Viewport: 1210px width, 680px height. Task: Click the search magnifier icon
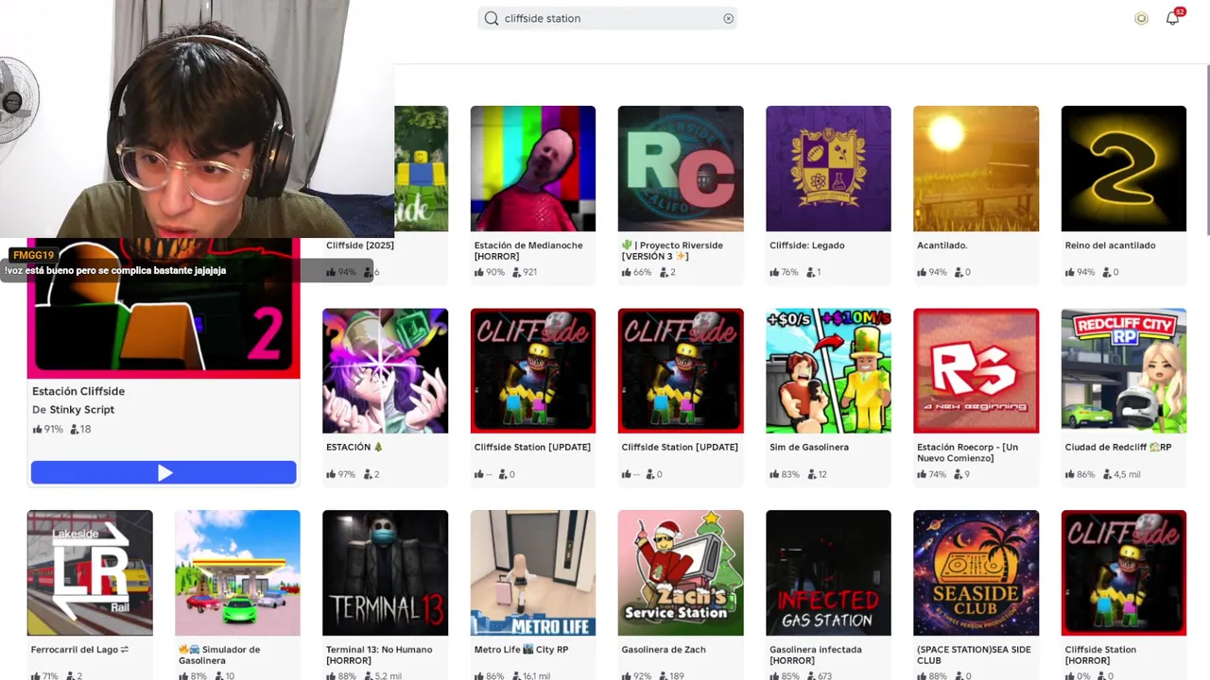point(492,18)
